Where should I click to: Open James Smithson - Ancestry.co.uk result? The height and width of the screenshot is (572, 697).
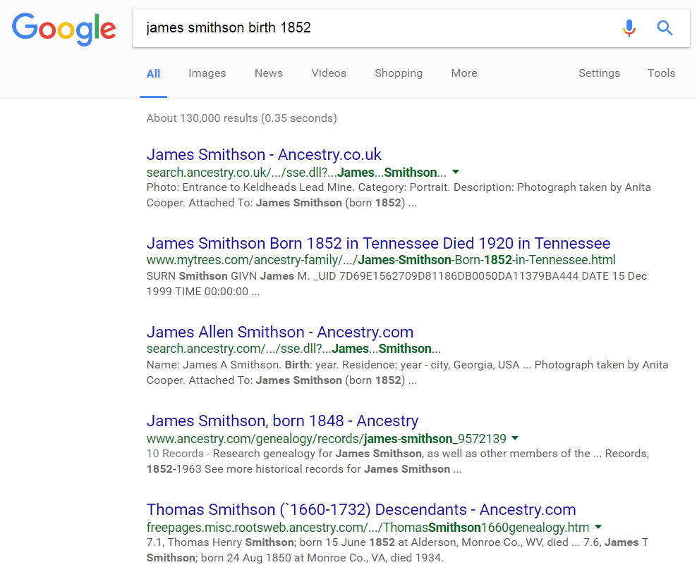click(264, 154)
